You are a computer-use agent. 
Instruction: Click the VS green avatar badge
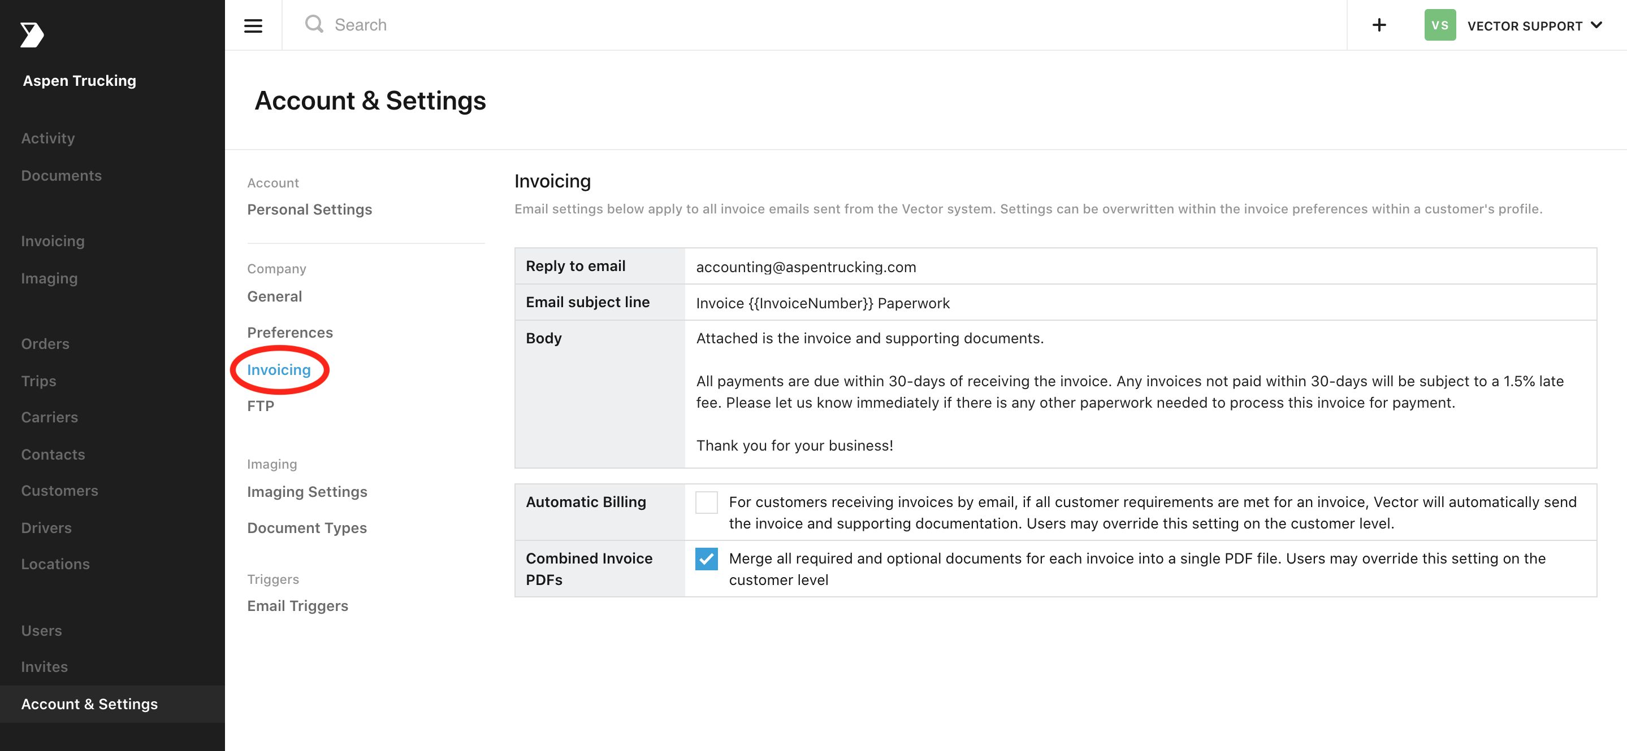(x=1440, y=25)
